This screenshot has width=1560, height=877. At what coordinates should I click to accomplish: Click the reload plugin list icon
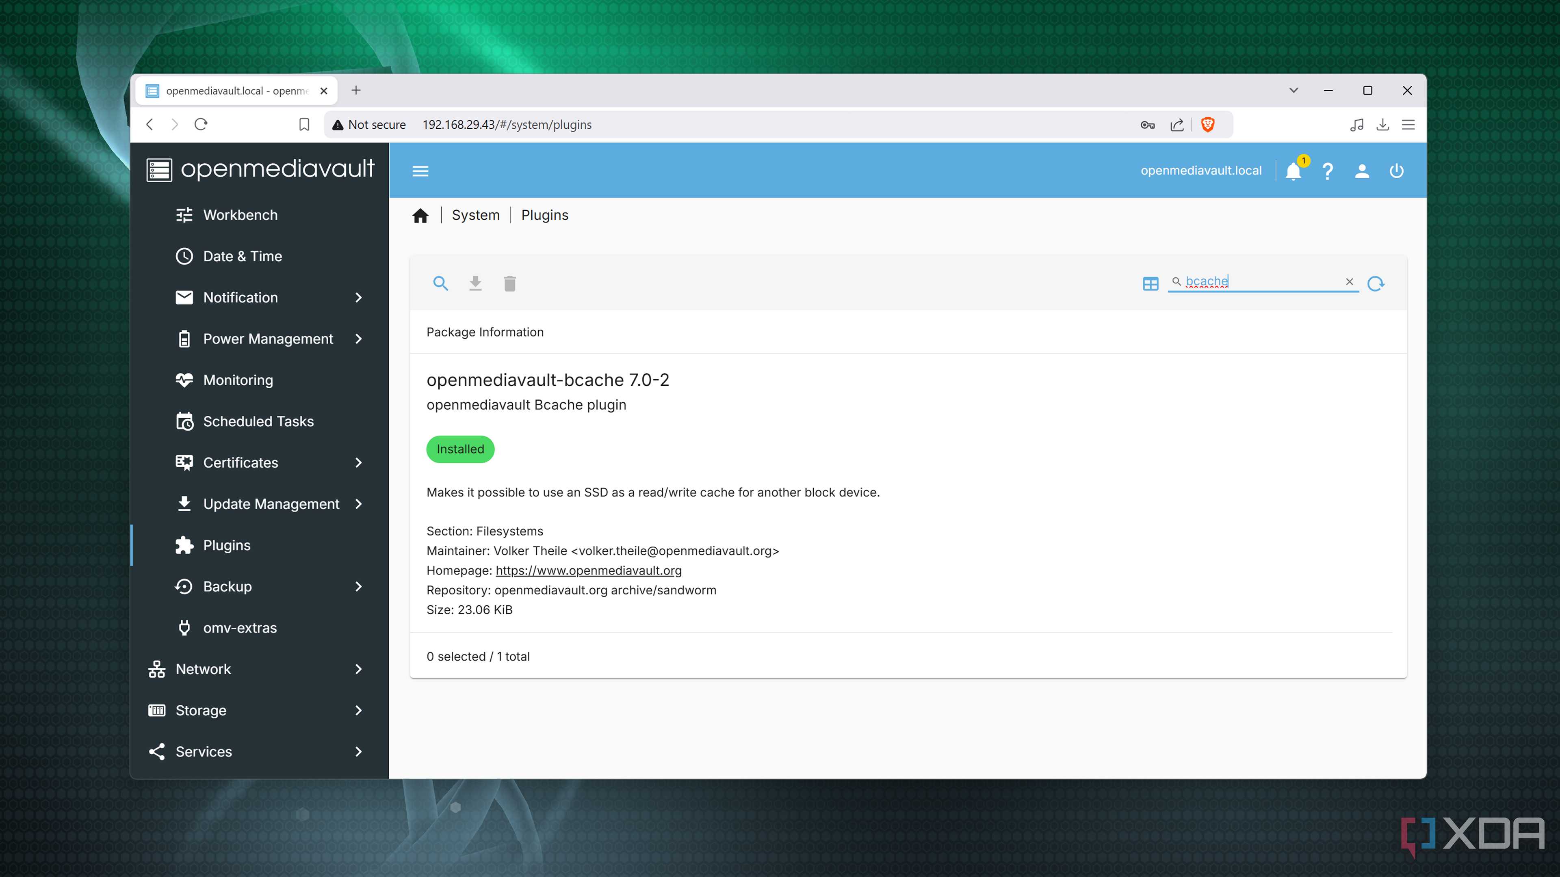[x=1376, y=283]
